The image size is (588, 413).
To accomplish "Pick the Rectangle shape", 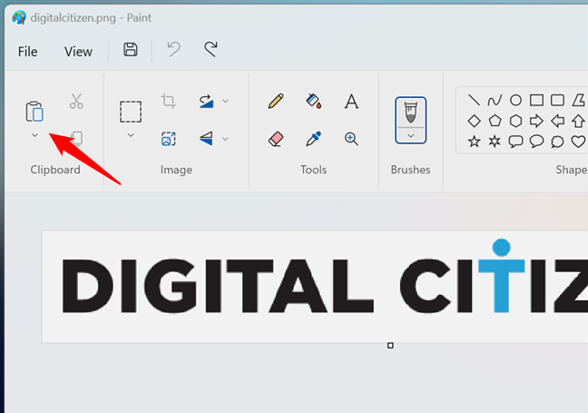I will click(536, 100).
